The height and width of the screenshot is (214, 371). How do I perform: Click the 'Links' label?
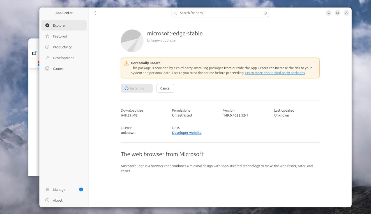pos(176,128)
